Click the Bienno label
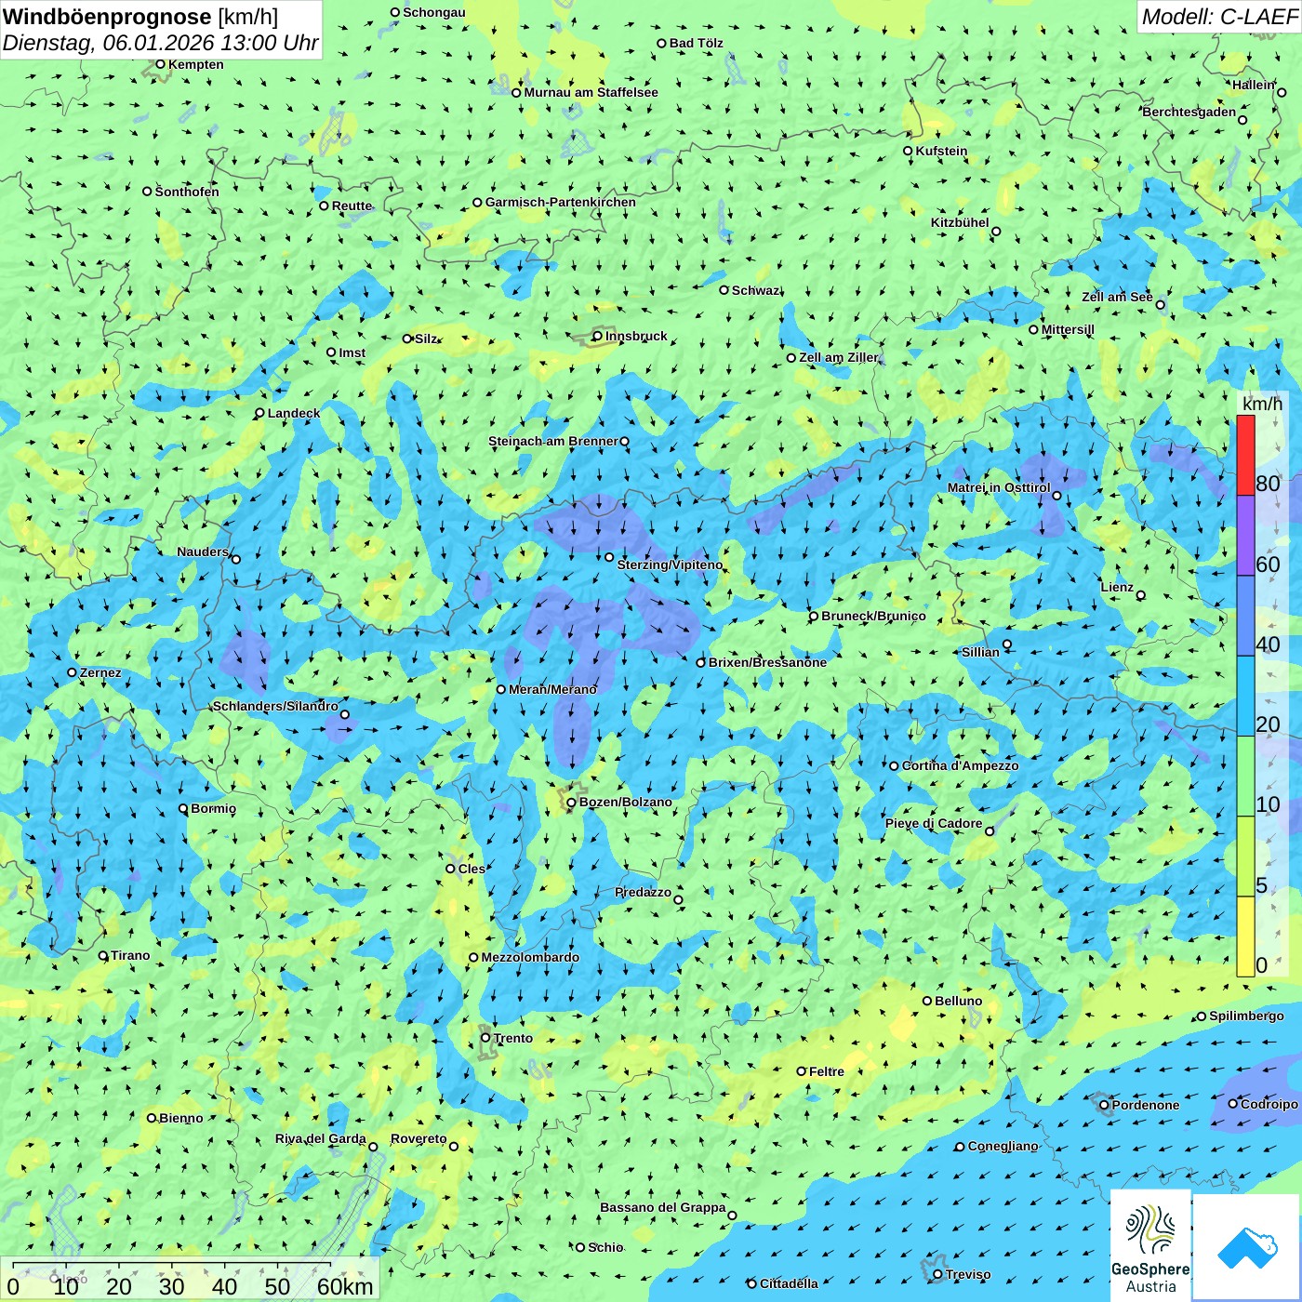This screenshot has height=1302, width=1302. click(x=181, y=1118)
